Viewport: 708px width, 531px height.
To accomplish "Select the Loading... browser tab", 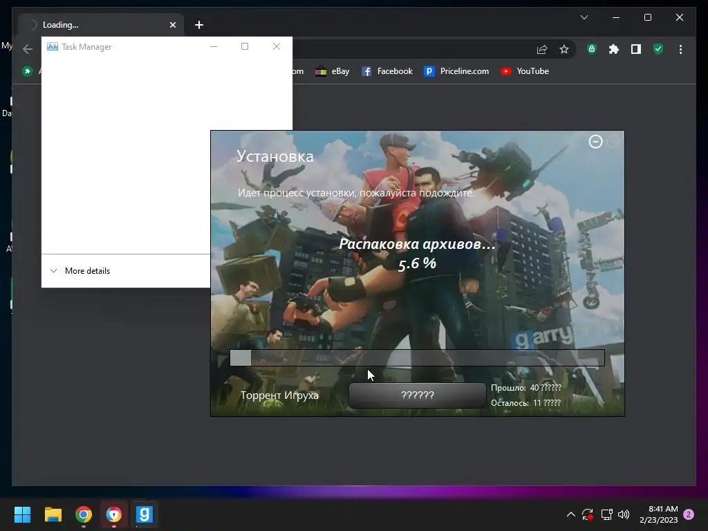I will (x=101, y=25).
